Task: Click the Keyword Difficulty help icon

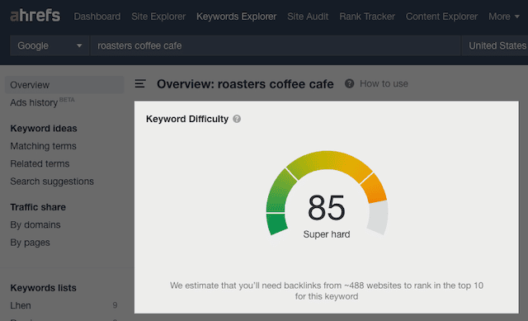Action: coord(237,119)
